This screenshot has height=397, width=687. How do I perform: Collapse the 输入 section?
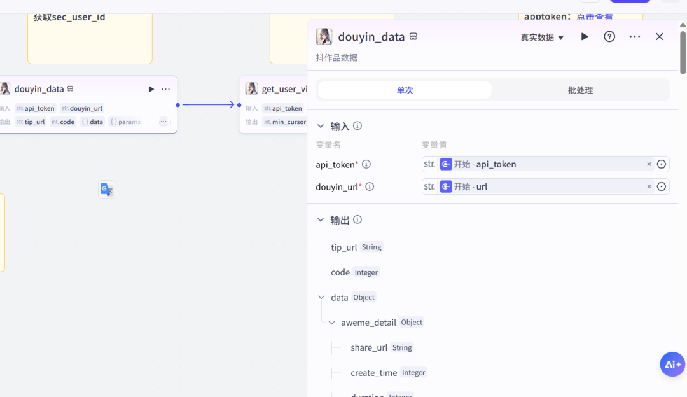click(x=321, y=126)
